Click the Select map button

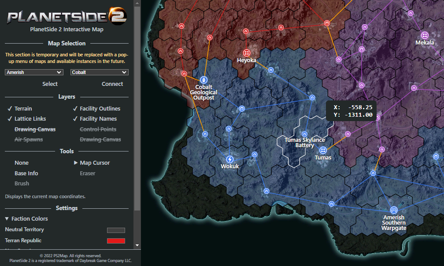coord(50,84)
